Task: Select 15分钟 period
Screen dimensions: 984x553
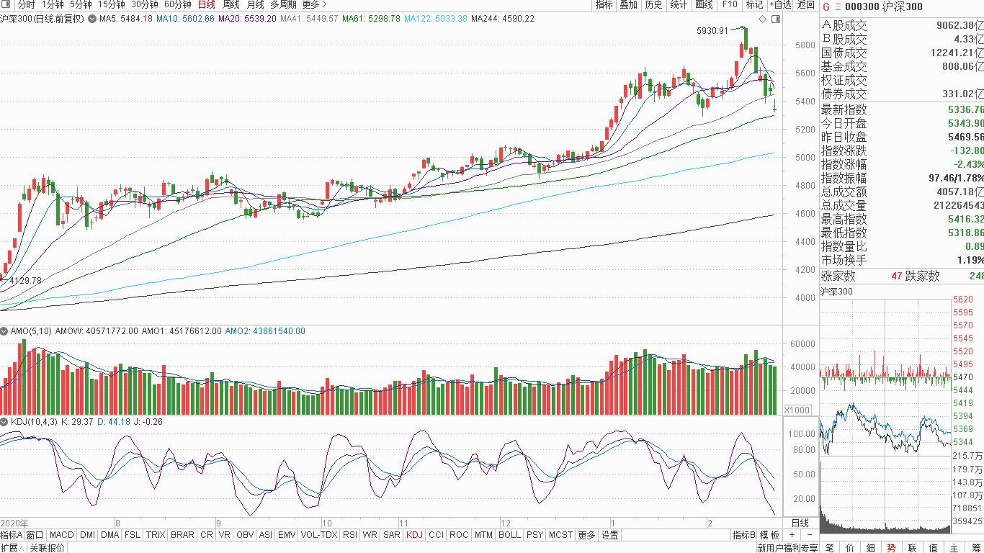Action: [111, 5]
